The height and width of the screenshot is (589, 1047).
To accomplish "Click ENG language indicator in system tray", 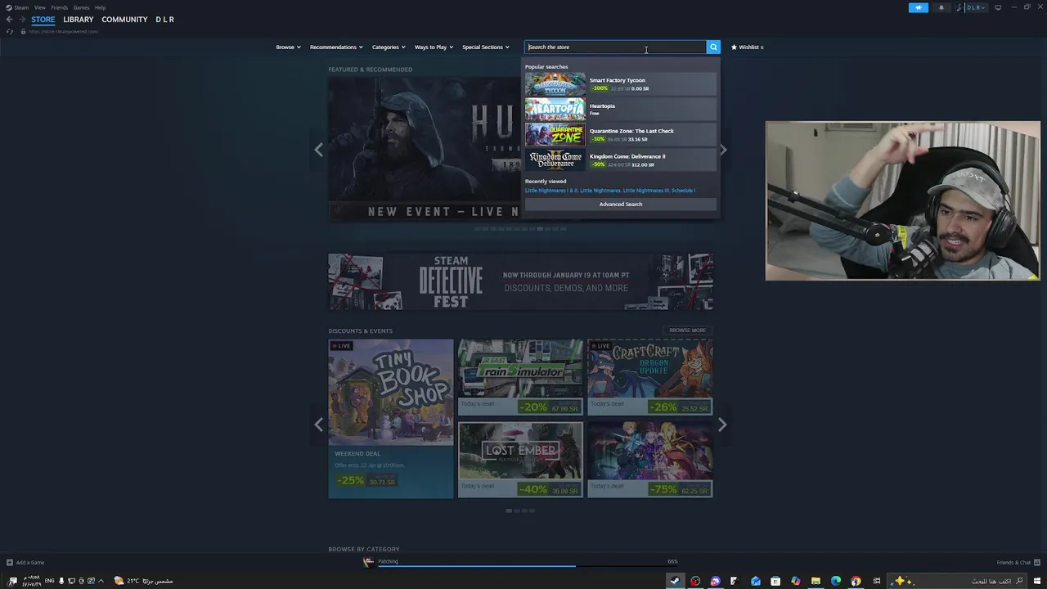I will click(x=50, y=581).
